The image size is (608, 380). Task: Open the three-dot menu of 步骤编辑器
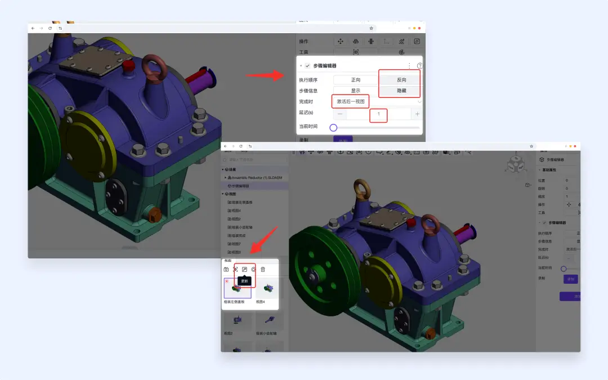[x=409, y=66]
